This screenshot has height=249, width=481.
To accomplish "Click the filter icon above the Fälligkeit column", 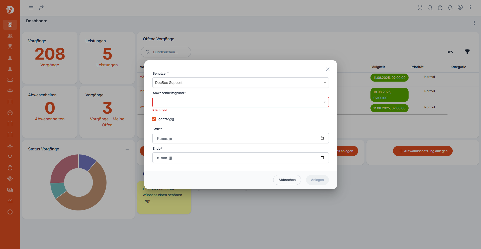I will tap(467, 52).
